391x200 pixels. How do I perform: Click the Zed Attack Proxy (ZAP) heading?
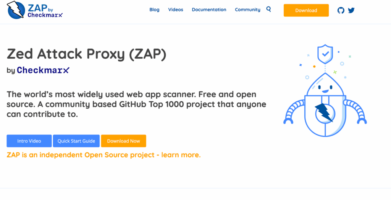point(87,54)
